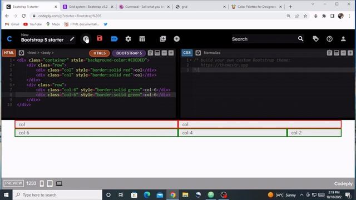Open the settings gear in top toolbar
Image resolution: width=356 pixels, height=200 pixels.
tap(128, 39)
